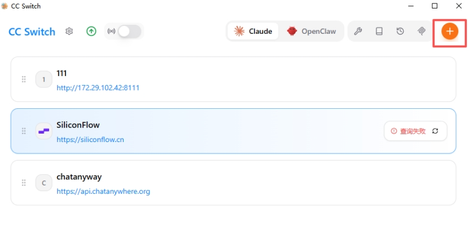Open link https://api.chatanywhere.org
This screenshot has width=469, height=226.
pyautogui.click(x=103, y=192)
